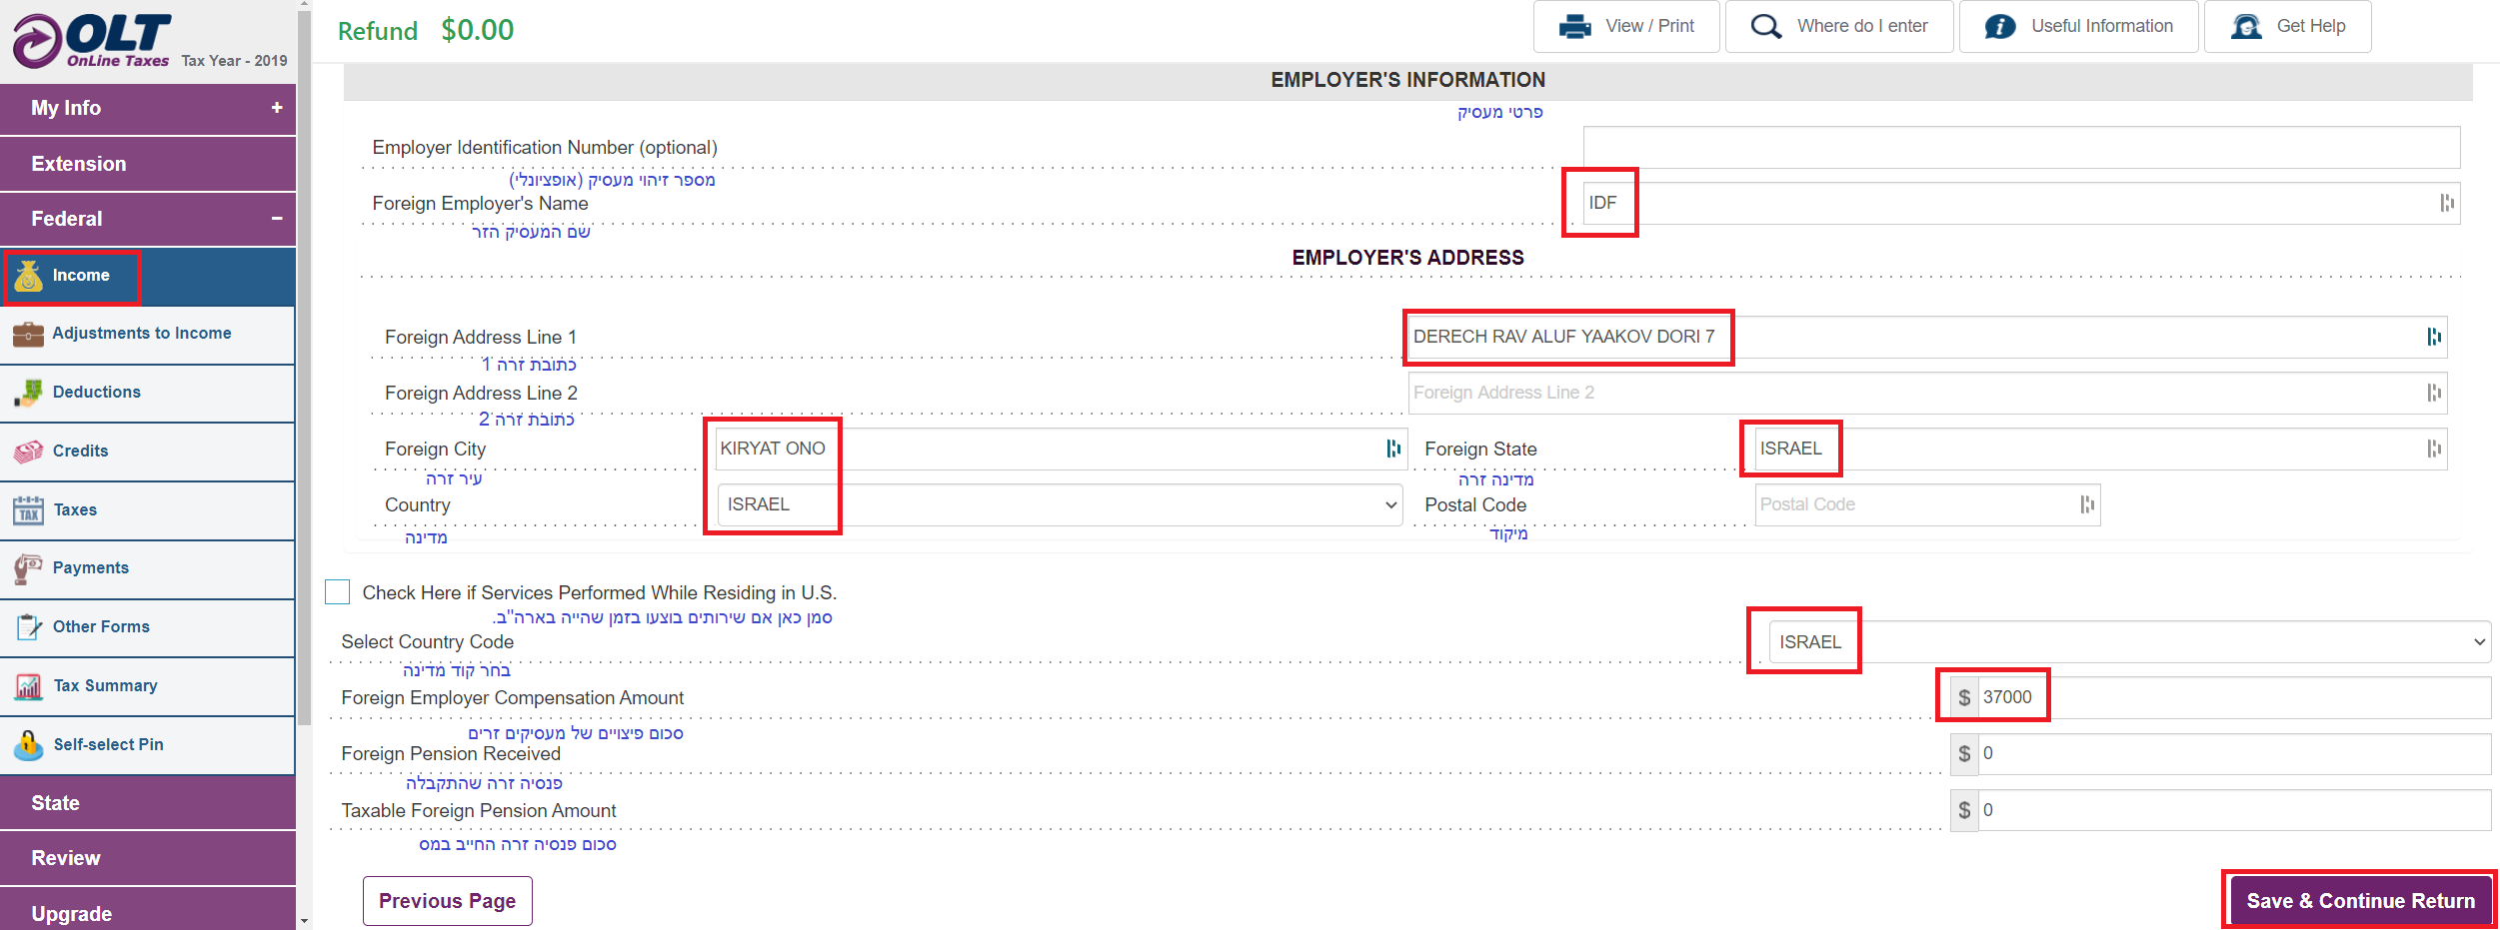Click the printer icon in View / Print
Viewport: 2500px width, 930px height.
click(1575, 27)
